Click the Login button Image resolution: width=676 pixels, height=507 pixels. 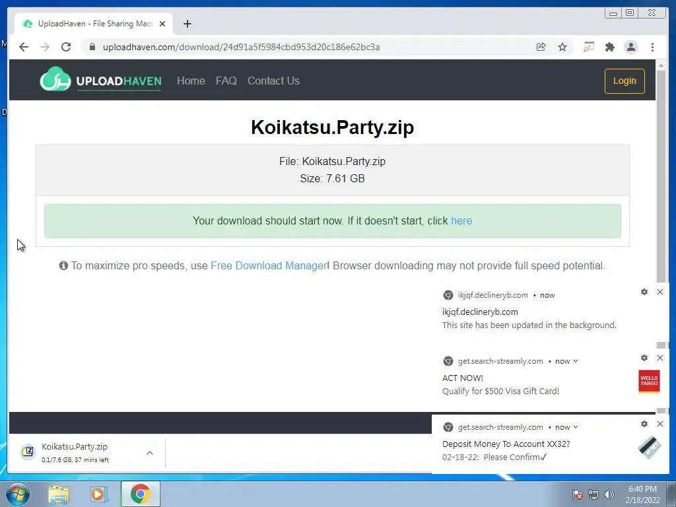point(625,81)
